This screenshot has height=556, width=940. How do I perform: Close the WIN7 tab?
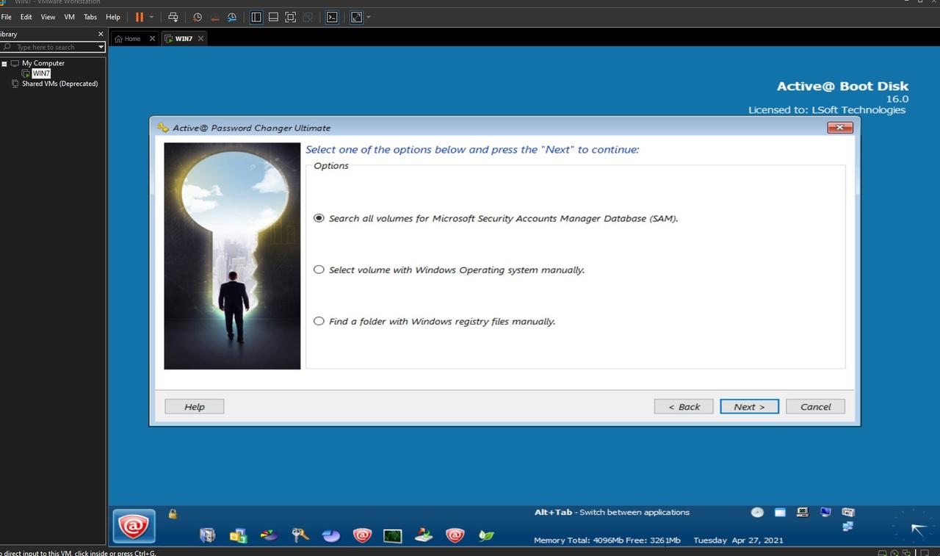coord(200,38)
